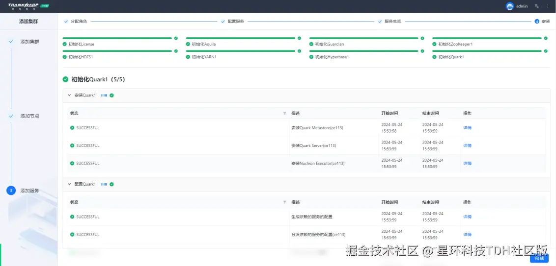Select 初始化Aquila task

pyautogui.click(x=203, y=44)
